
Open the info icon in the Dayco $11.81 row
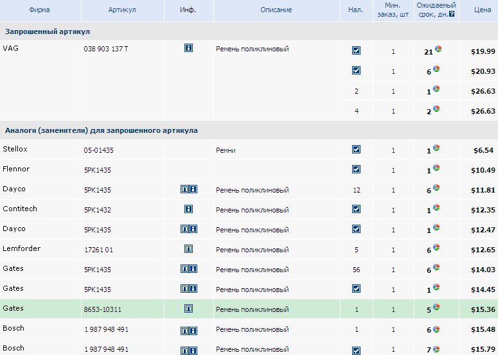(x=193, y=189)
